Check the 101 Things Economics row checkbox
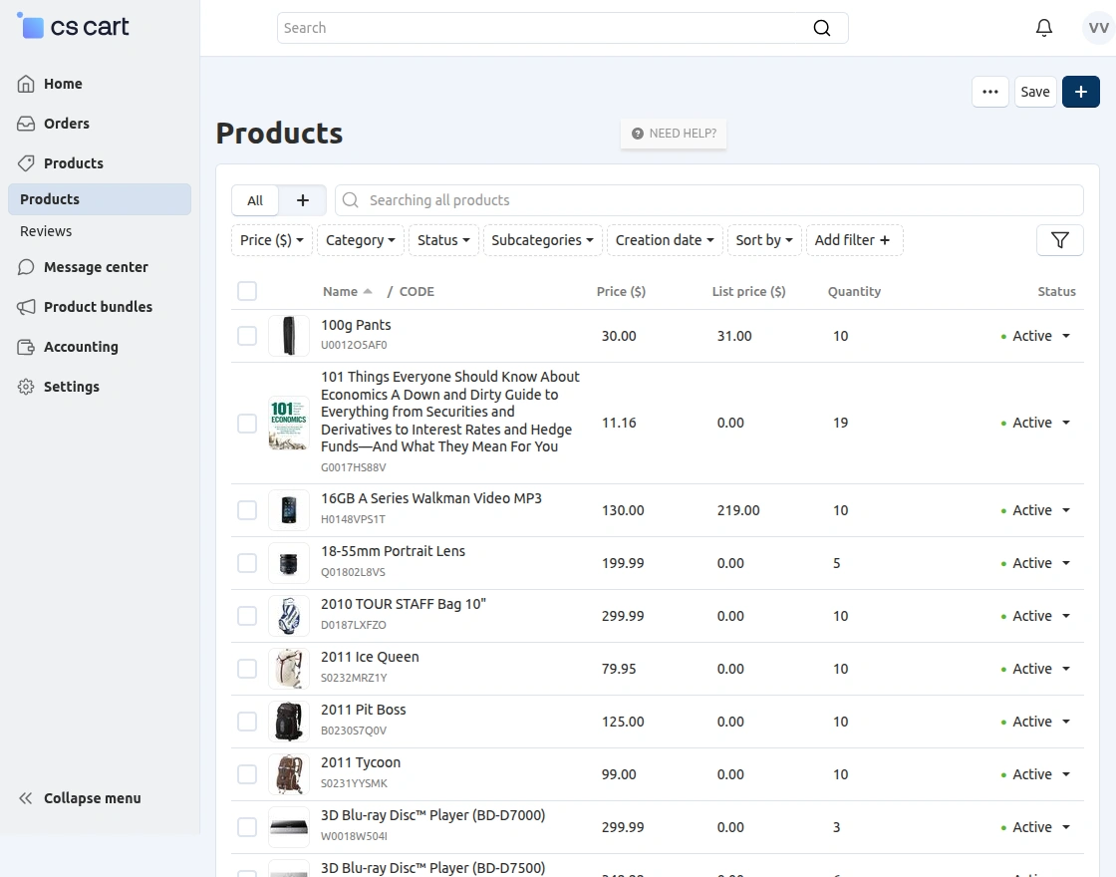 tap(247, 424)
